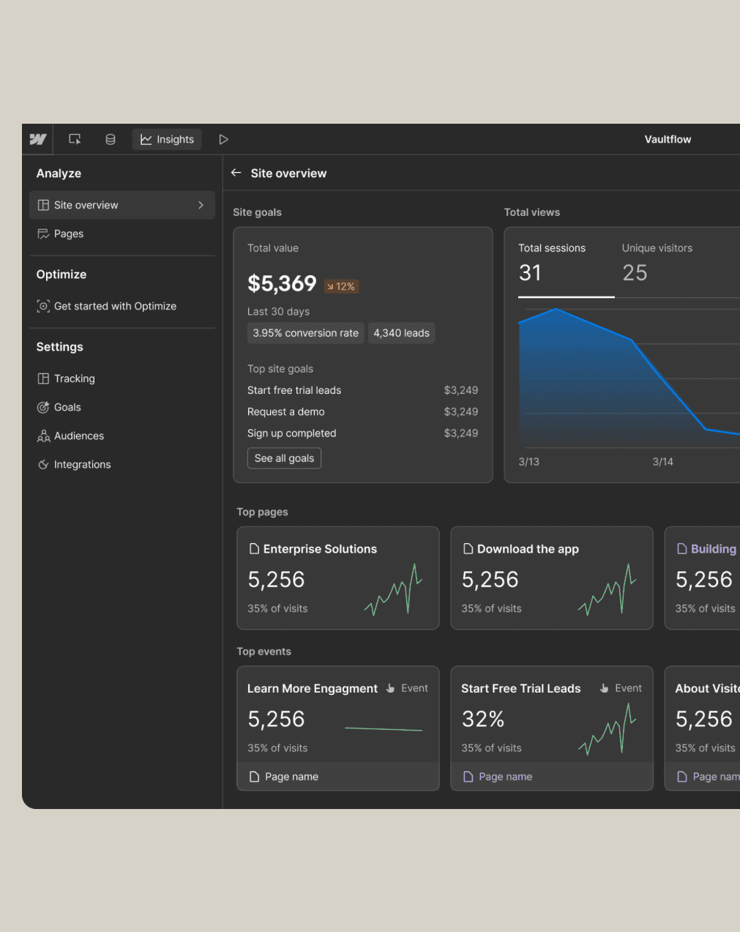Click Enterprise Solutions sparkline chart
This screenshot has height=932, width=740.
[x=393, y=589]
